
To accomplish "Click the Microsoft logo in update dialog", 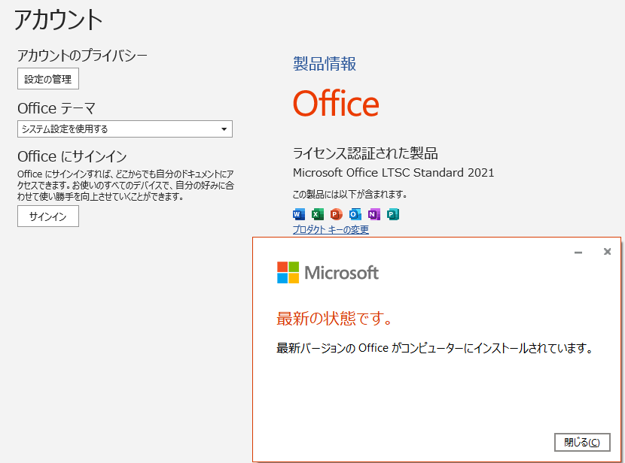I will pos(328,273).
